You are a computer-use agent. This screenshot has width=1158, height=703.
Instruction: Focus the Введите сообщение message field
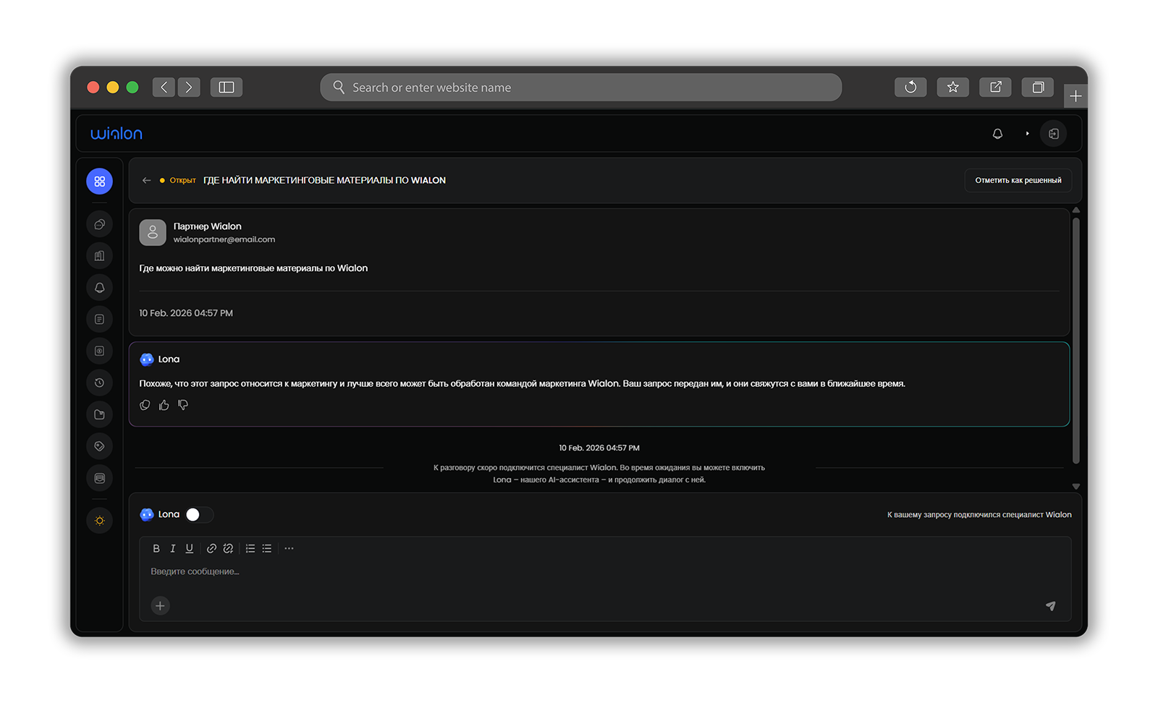507,571
